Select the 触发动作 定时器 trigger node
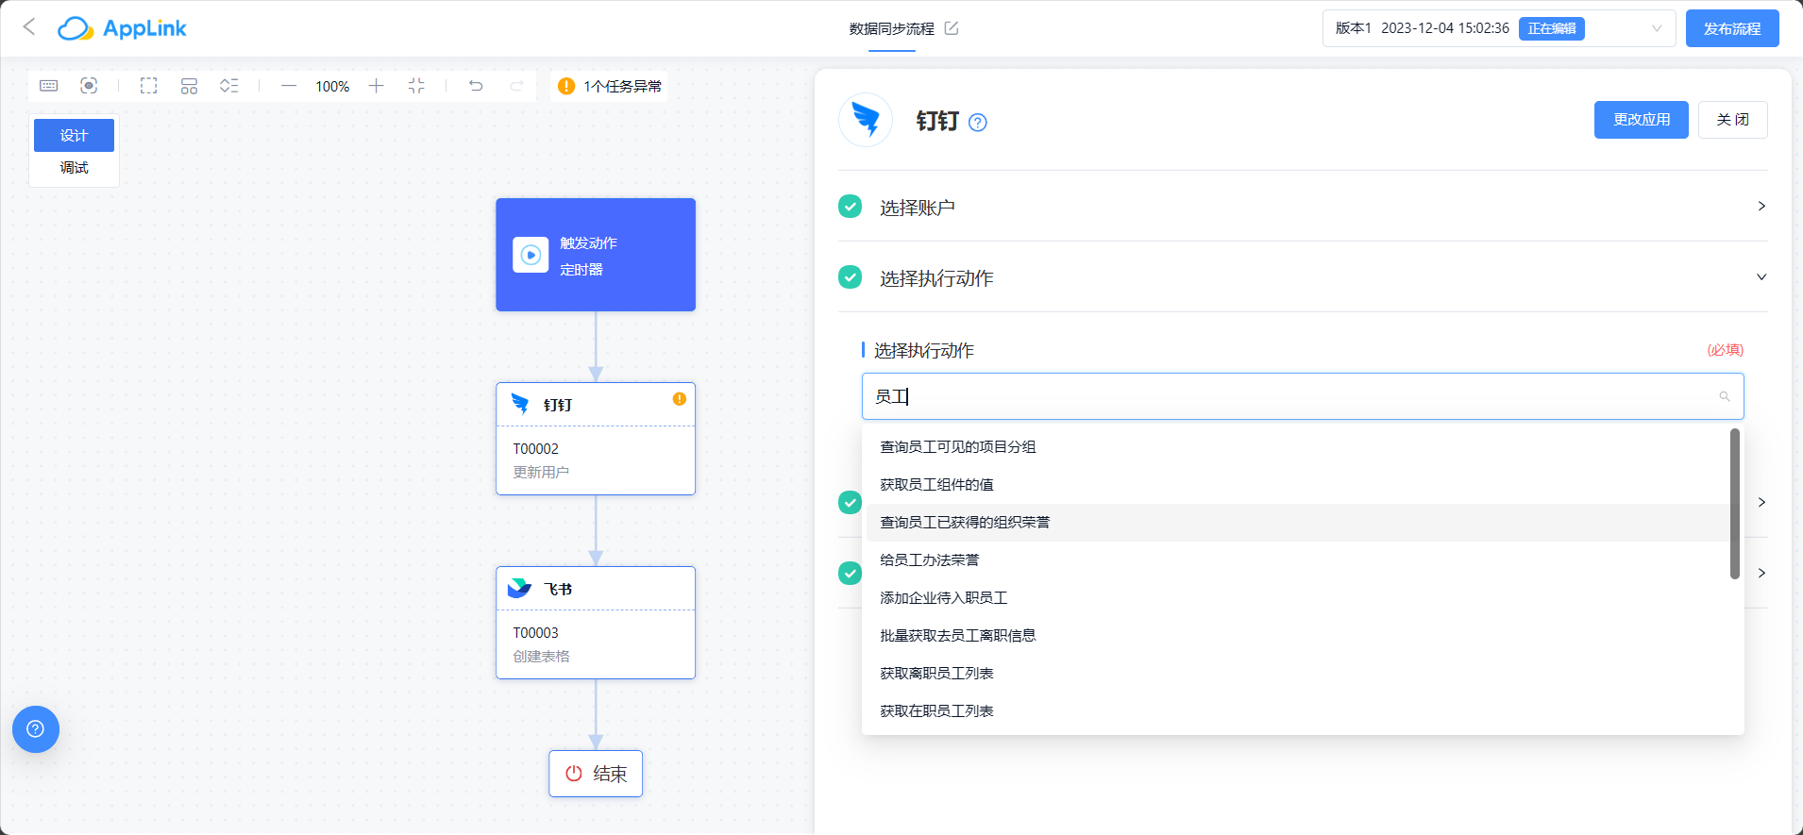Image resolution: width=1803 pixels, height=835 pixels. point(596,255)
